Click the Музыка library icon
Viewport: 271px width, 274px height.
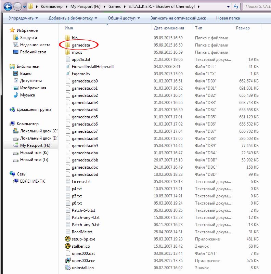pos(16,95)
